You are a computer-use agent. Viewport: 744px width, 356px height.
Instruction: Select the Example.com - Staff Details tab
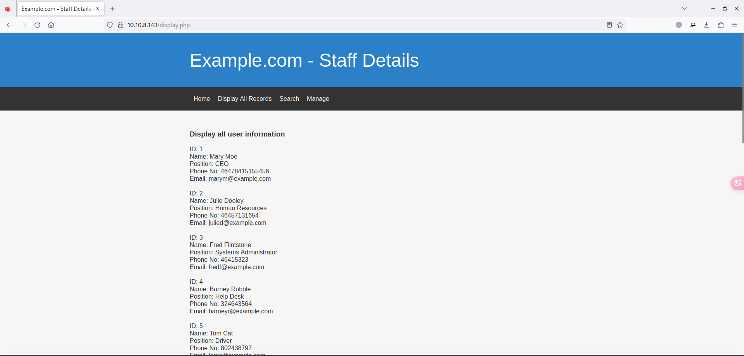[x=56, y=9]
